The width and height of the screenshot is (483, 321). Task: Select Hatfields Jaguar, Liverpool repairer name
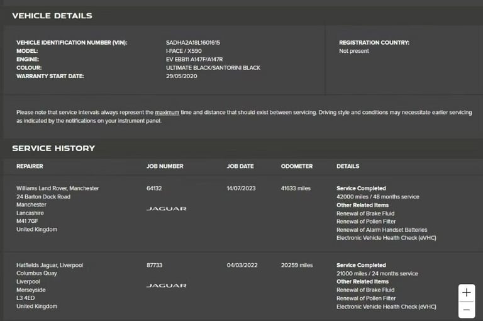click(x=50, y=265)
